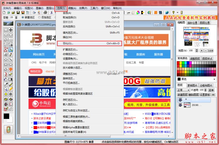This screenshot has height=145, width=219.
Task: Select the yellow sun brighten tool
Action: (6, 94)
